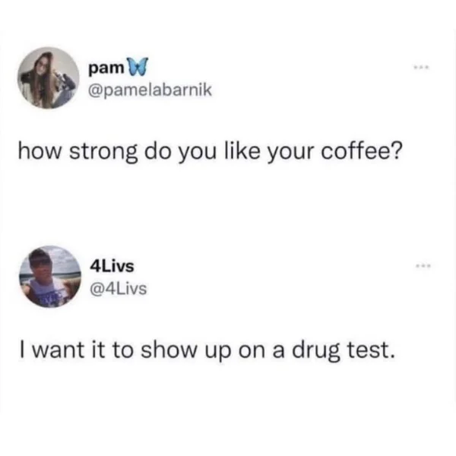The width and height of the screenshot is (456, 456).
Task: Click the word "how" starting pam's tweet
Action: point(40,151)
